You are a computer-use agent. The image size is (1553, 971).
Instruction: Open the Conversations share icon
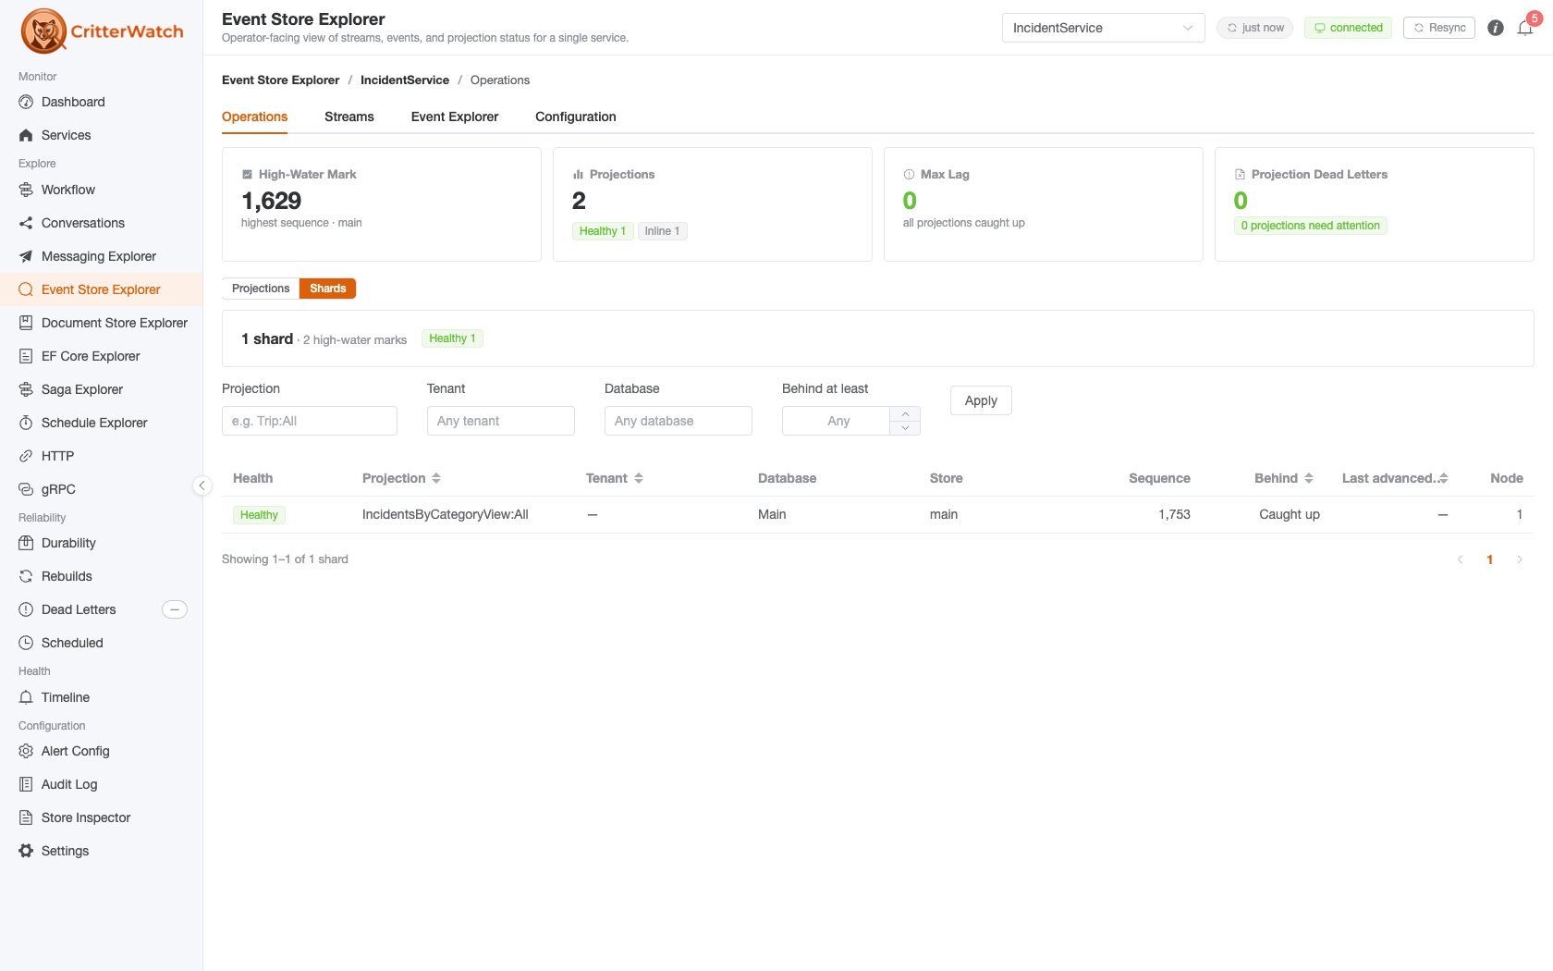pyautogui.click(x=26, y=223)
